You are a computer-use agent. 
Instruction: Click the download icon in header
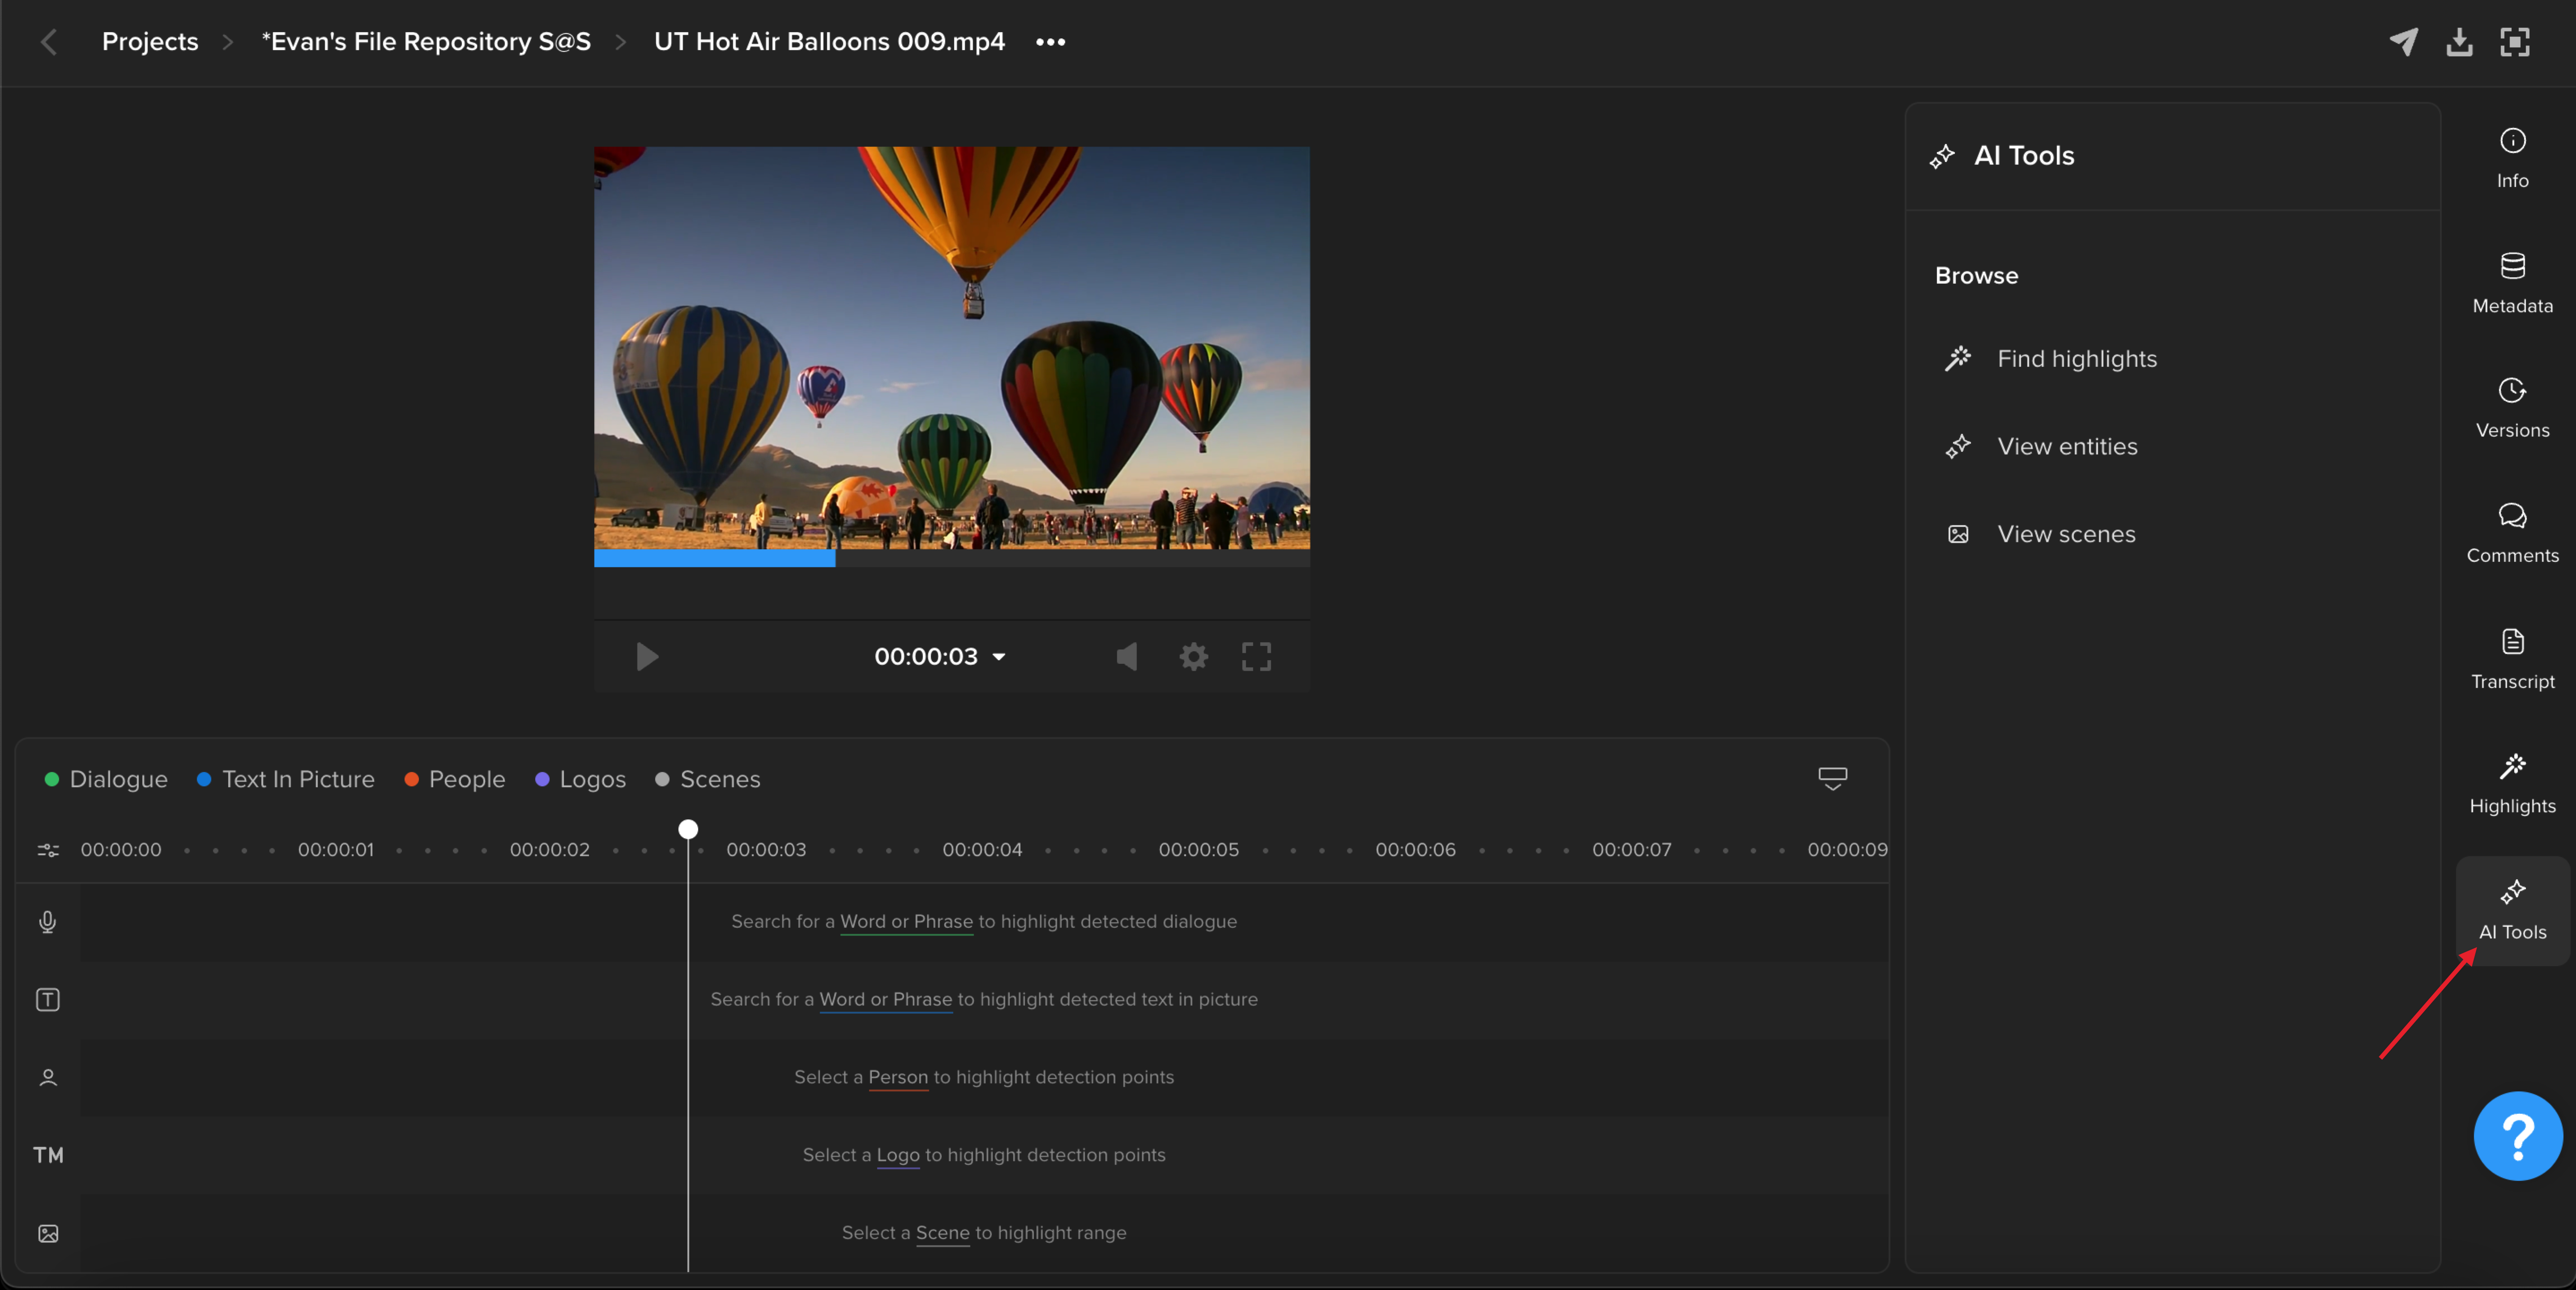coord(2459,42)
